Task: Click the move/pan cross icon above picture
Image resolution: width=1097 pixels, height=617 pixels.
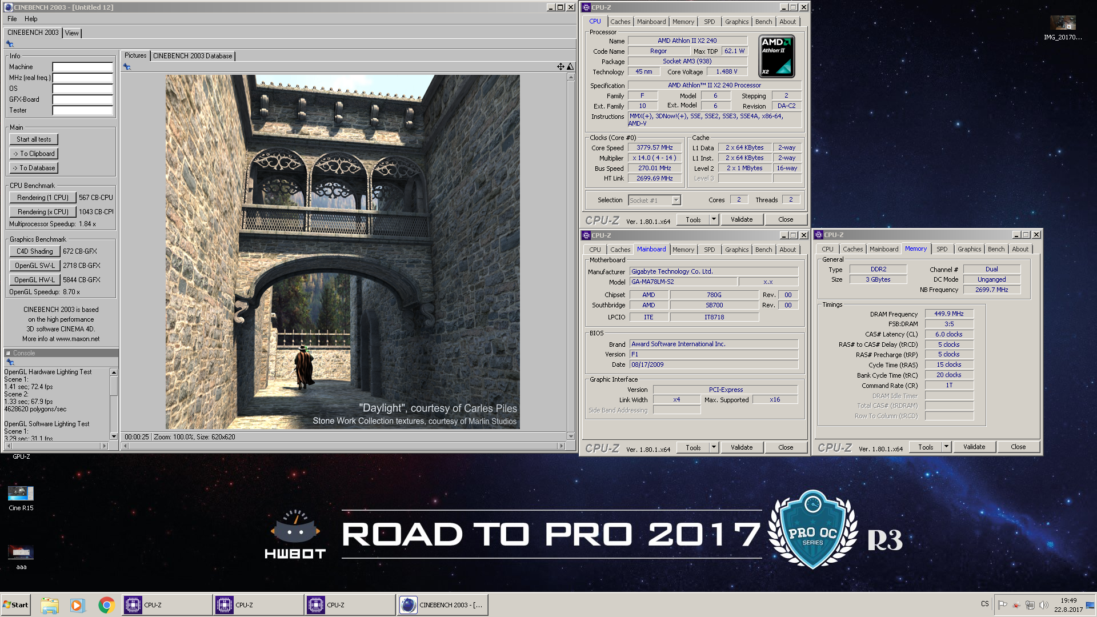Action: coord(560,67)
